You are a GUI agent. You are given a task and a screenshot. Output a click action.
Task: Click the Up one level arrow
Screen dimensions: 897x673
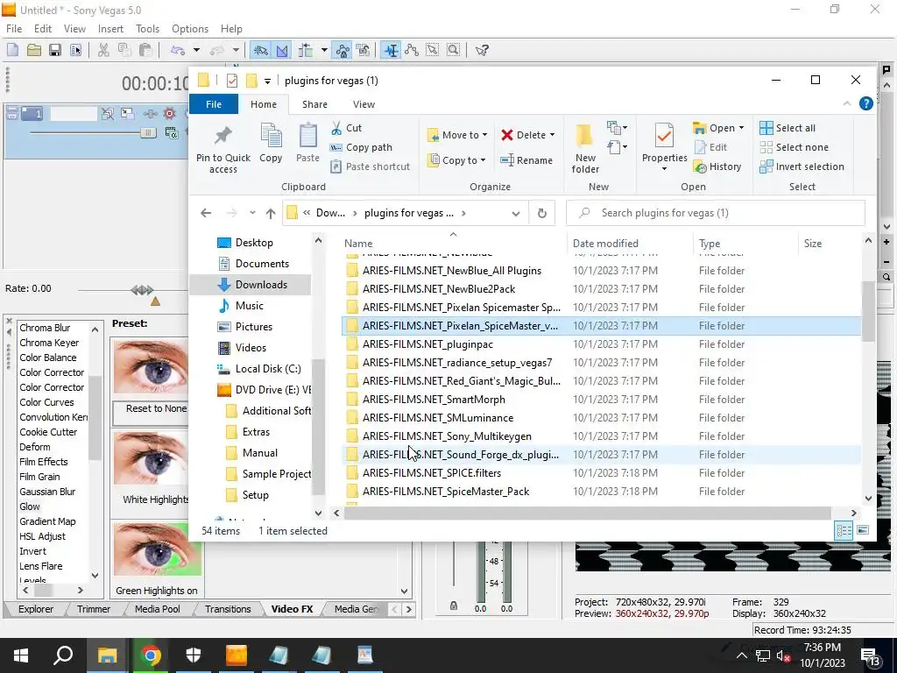click(271, 214)
